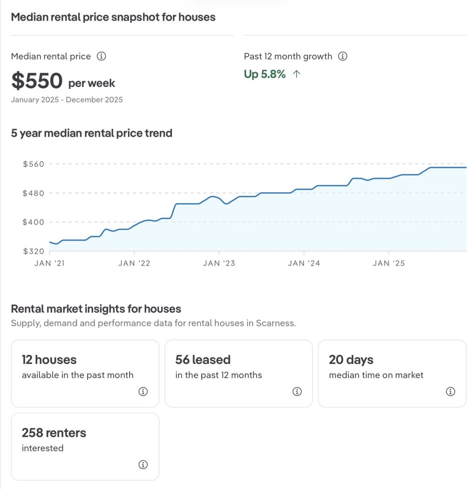
Task: Click the $560 gridline label
Action: pyautogui.click(x=33, y=164)
